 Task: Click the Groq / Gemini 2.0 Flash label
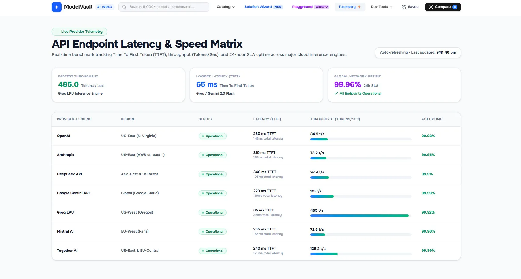pos(216,93)
